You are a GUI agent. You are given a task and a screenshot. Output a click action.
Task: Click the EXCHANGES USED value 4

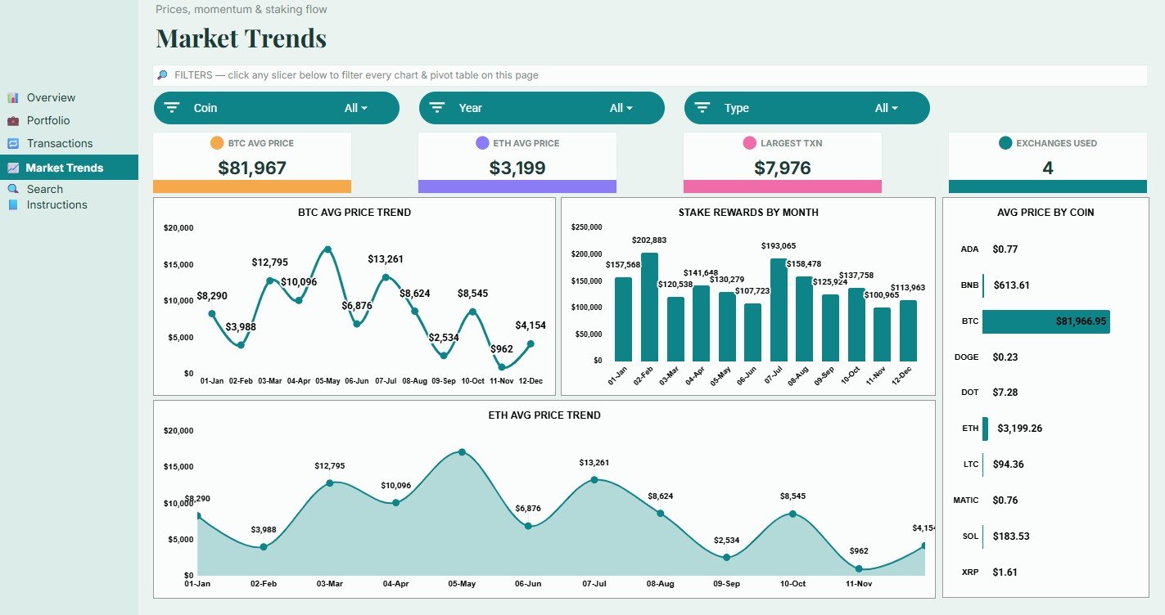pyautogui.click(x=1048, y=168)
